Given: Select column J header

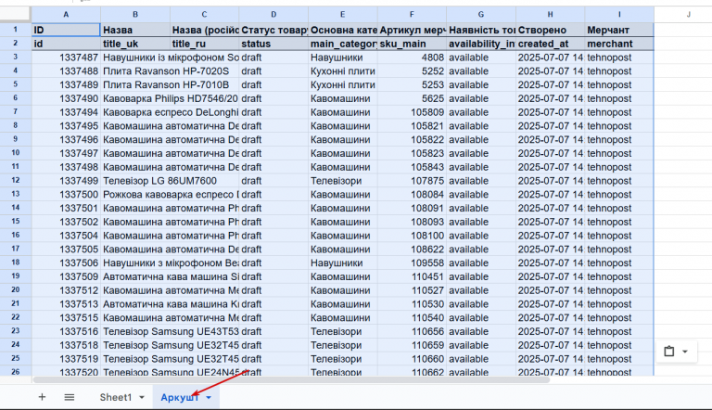Looking at the screenshot, I should (x=689, y=15).
